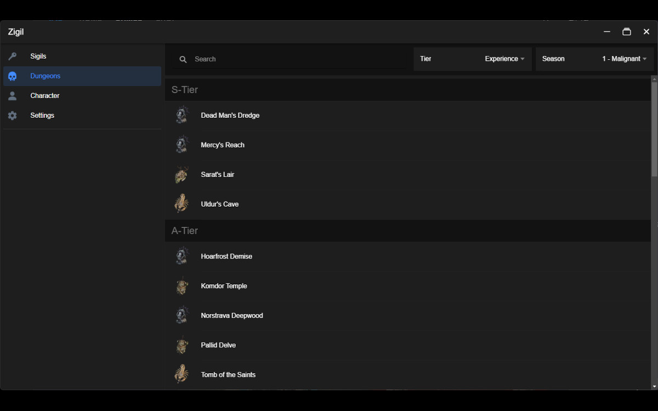Open the Settings page
This screenshot has height=411, width=658.
(42, 116)
